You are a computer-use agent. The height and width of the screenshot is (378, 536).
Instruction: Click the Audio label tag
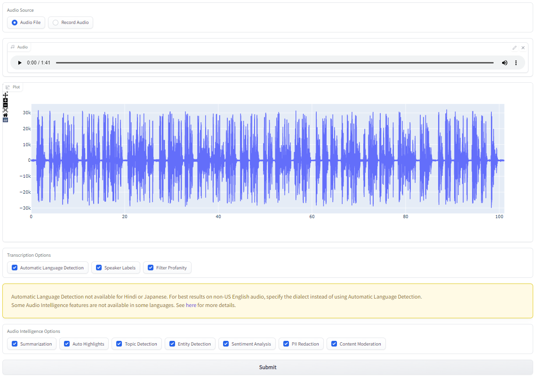pos(19,47)
